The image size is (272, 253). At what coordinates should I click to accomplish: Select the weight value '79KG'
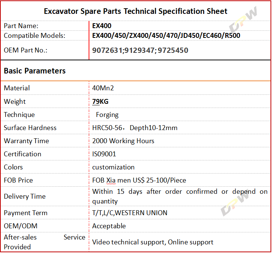[x=100, y=102]
